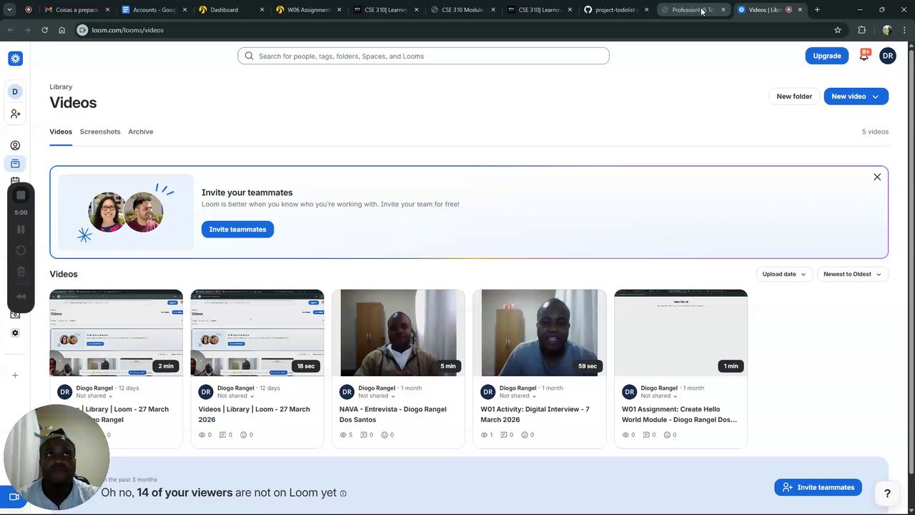The width and height of the screenshot is (915, 515).
Task: Go to browser home
Action: point(61,30)
